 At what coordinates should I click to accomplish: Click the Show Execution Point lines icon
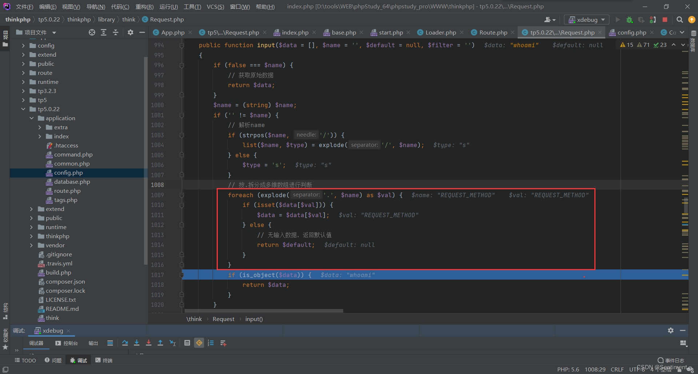(x=110, y=343)
